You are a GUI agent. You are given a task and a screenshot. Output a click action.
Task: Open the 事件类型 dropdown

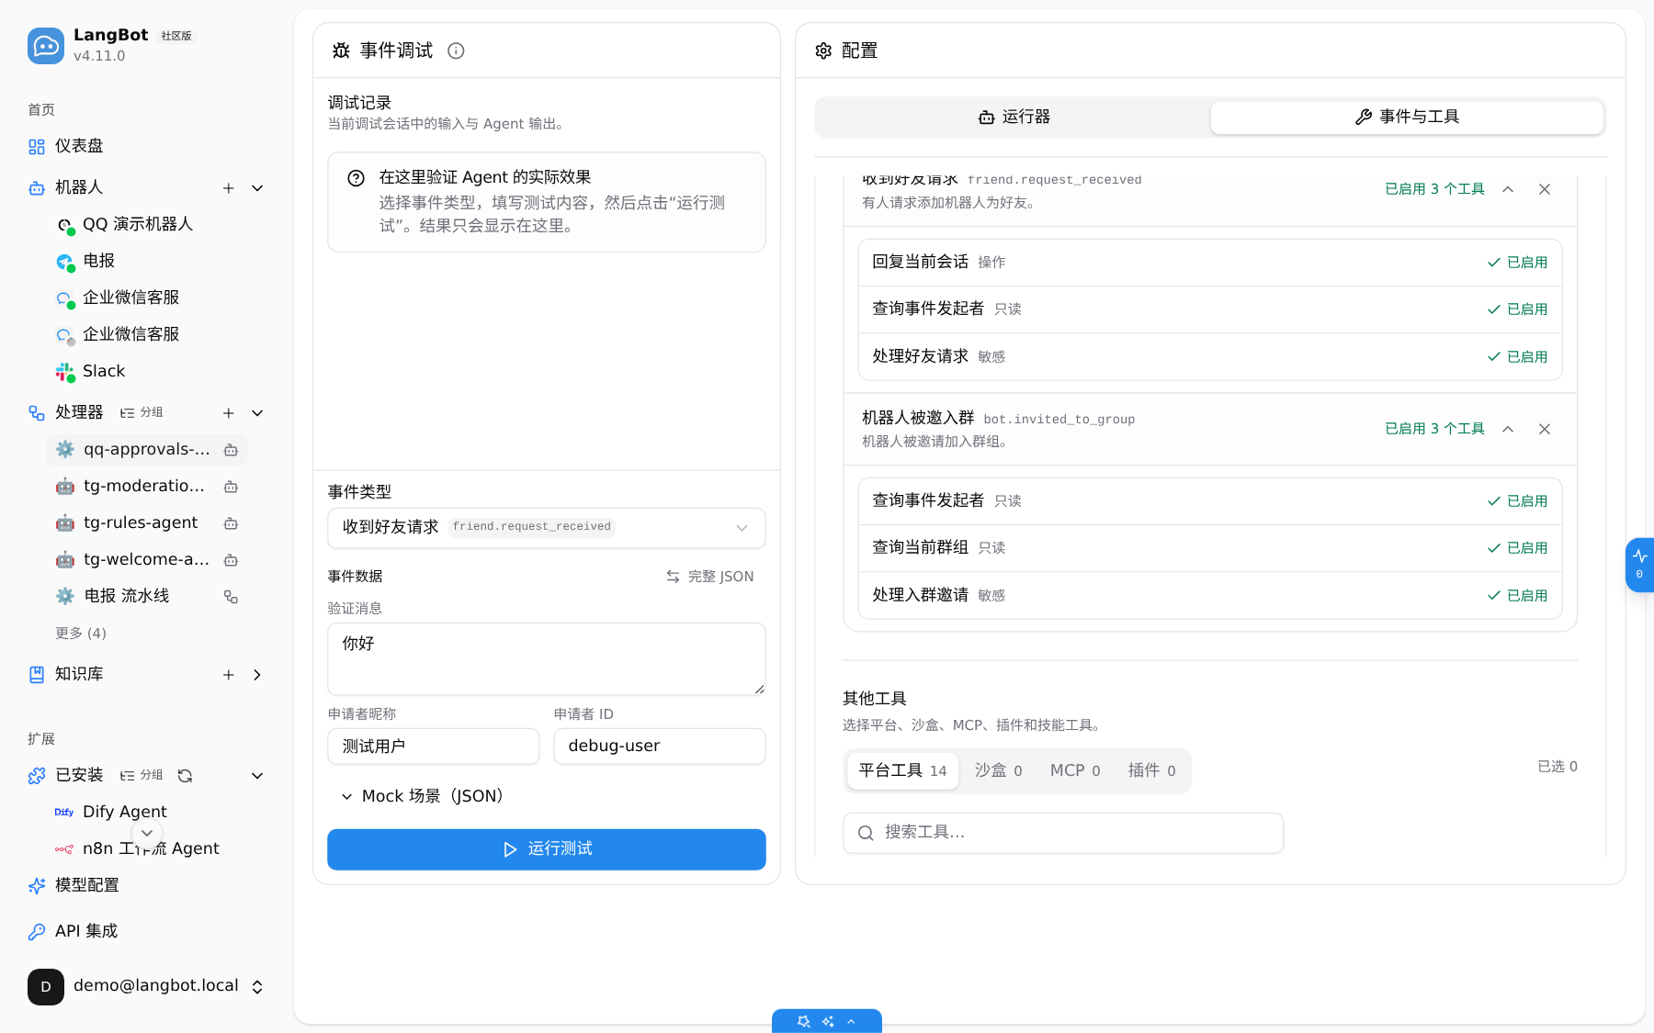(x=547, y=528)
